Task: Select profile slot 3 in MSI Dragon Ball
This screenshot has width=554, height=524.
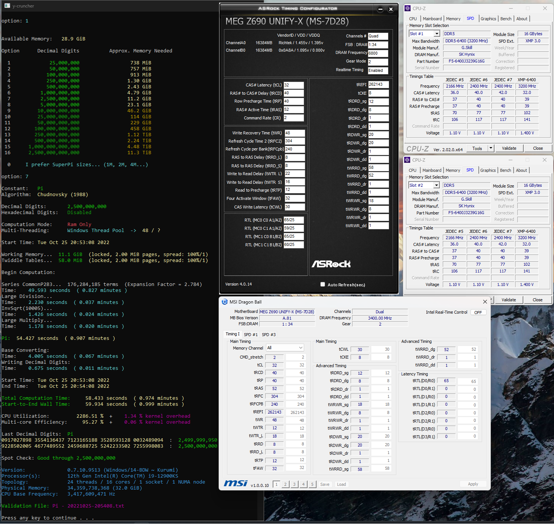Action: [x=294, y=484]
